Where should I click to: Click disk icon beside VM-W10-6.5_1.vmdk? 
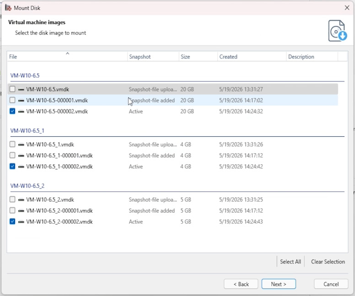pyautogui.click(x=21, y=145)
